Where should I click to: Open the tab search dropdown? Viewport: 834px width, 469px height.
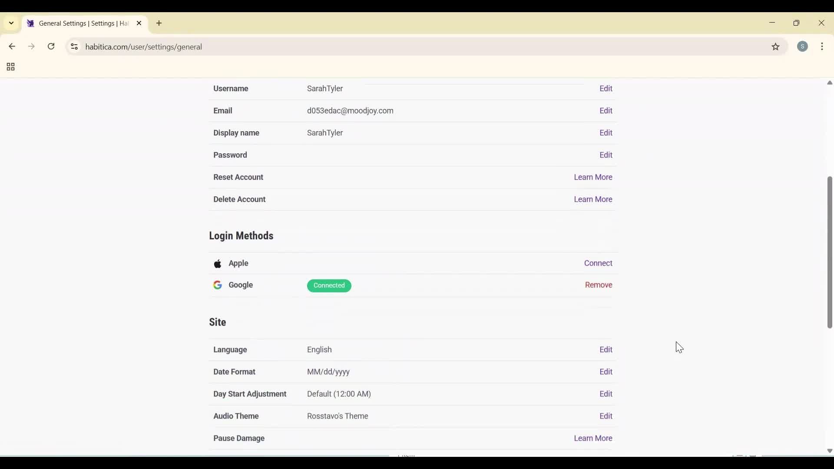[11, 23]
